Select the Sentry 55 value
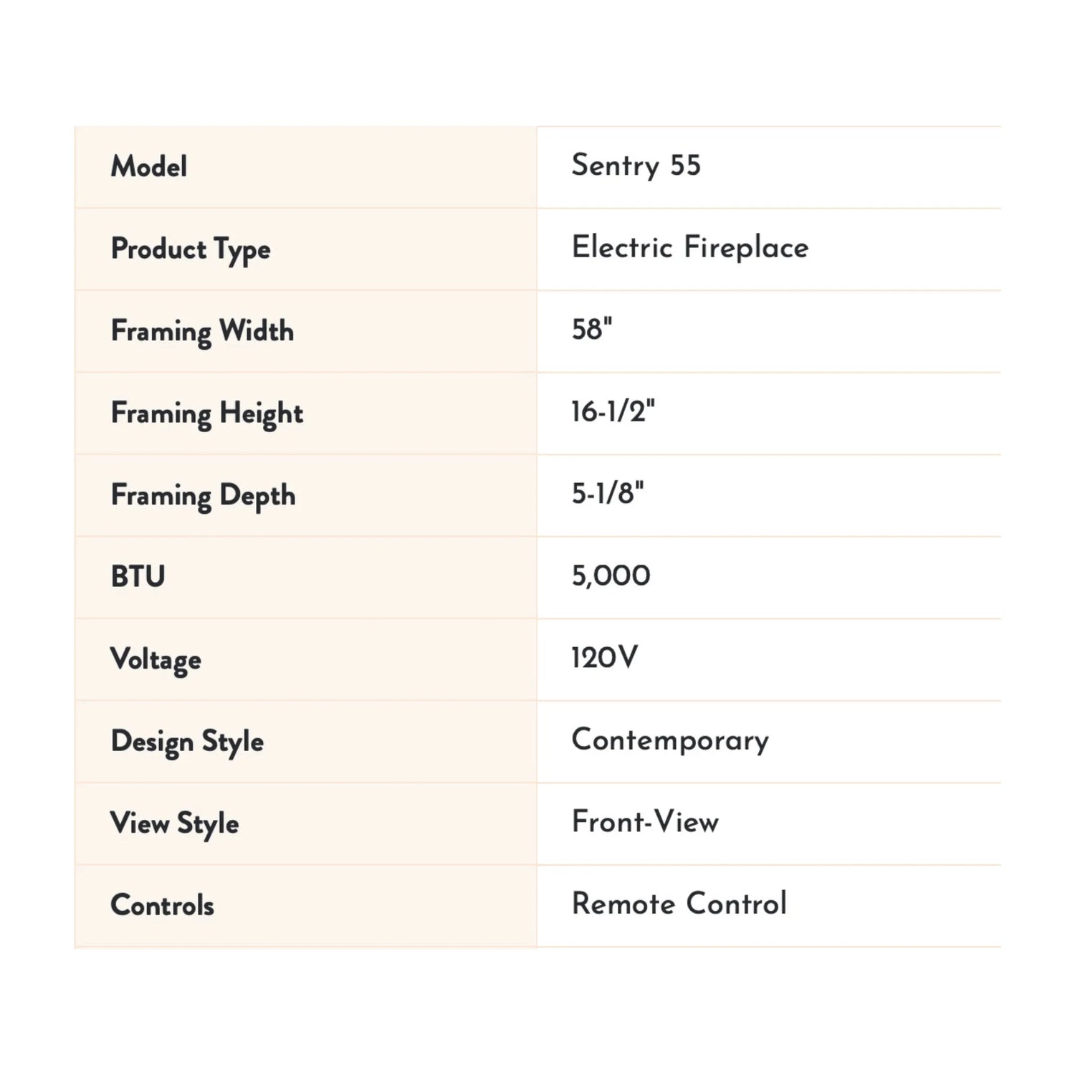 636,166
